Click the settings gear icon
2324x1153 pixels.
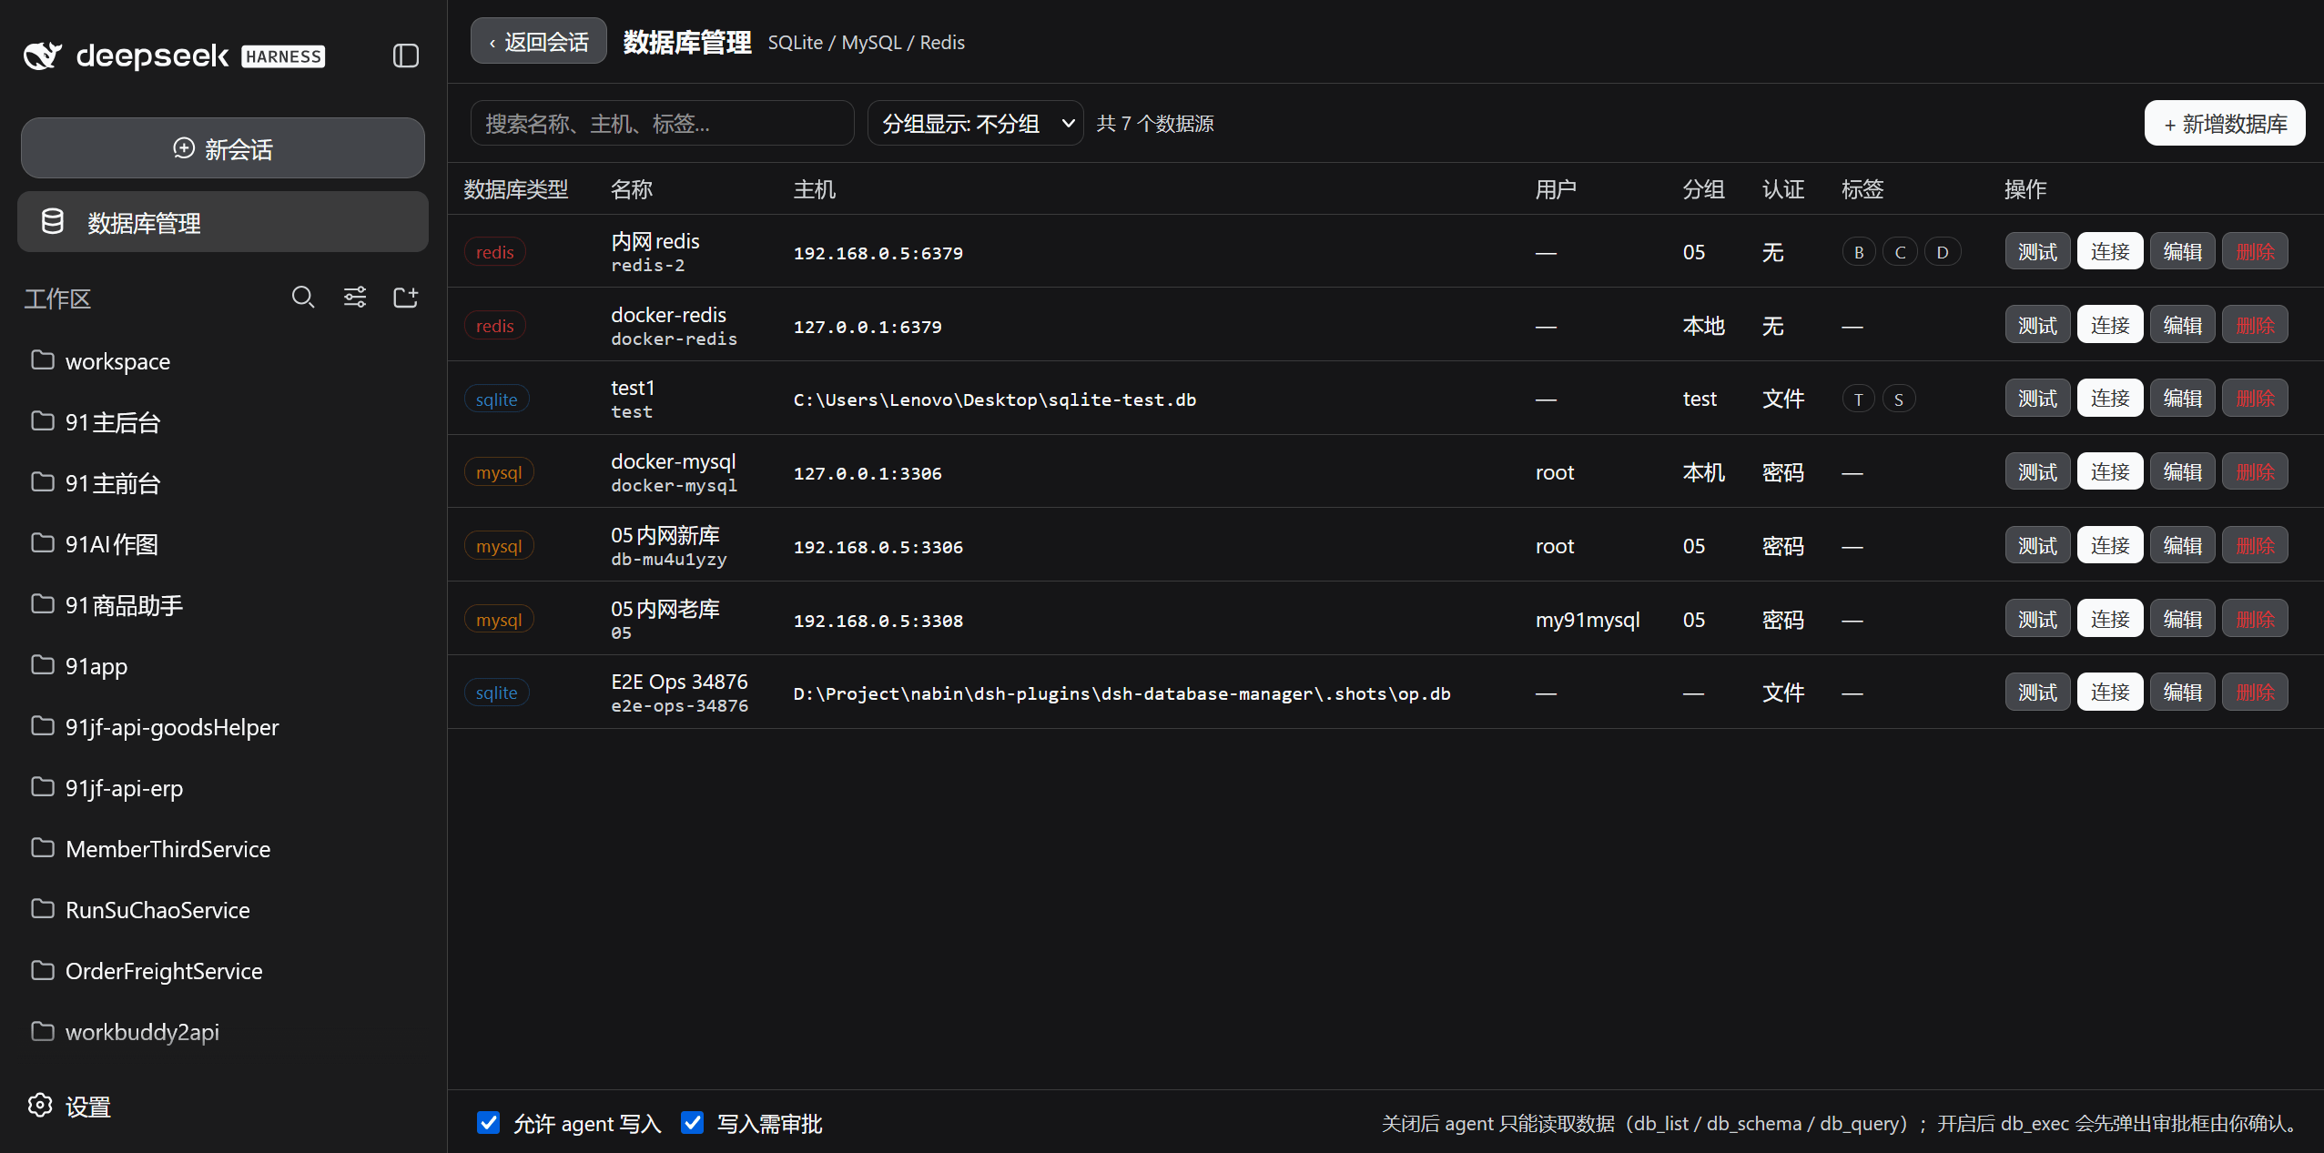click(40, 1105)
